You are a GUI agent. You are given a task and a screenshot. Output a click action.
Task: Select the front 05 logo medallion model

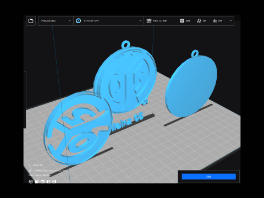[x=77, y=128]
